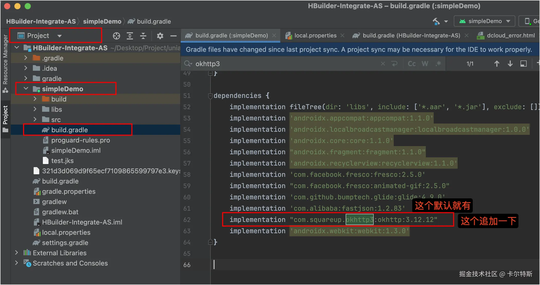Toggle Words option in search bar
Viewport: 540px width, 285px height.
[425, 64]
